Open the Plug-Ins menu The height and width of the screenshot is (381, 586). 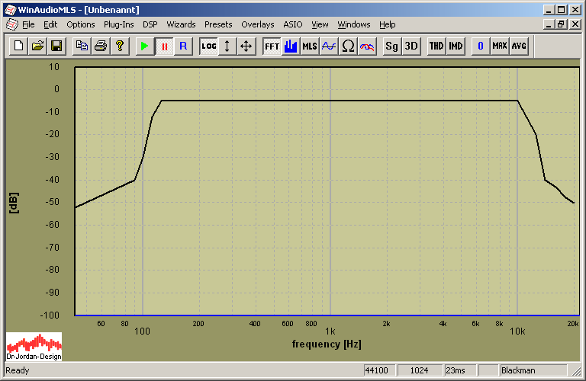pyautogui.click(x=118, y=24)
